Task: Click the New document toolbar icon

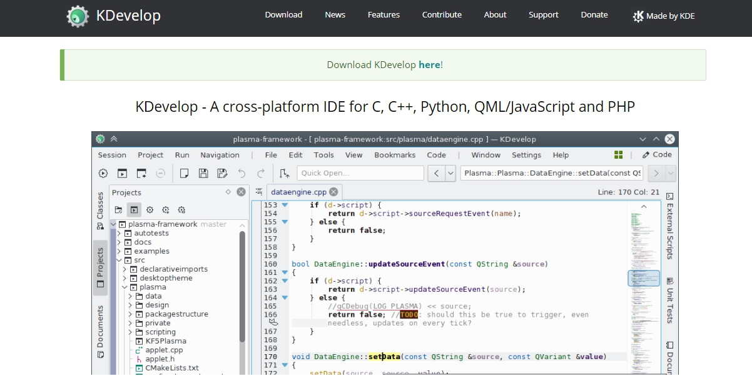Action: (x=184, y=174)
